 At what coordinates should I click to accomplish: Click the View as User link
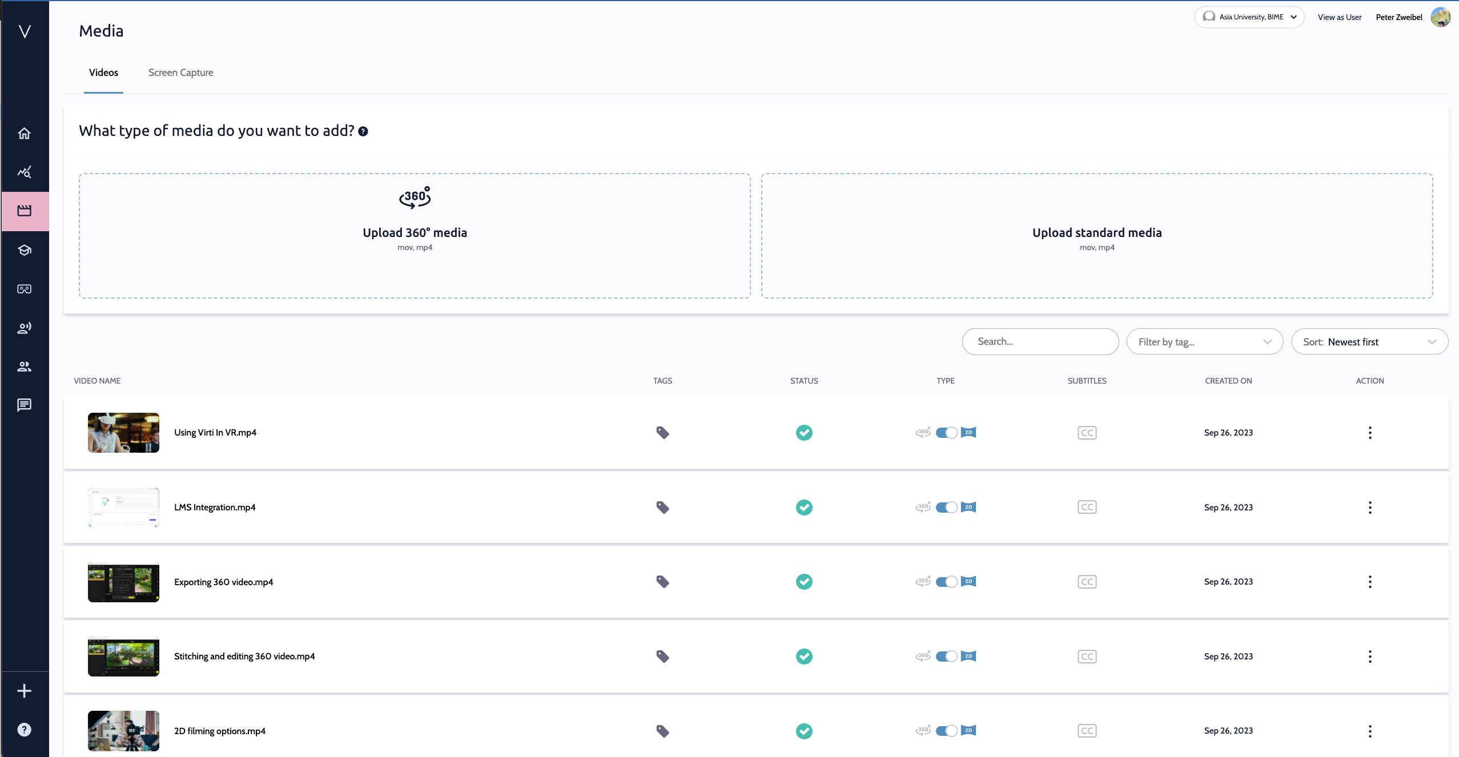pyautogui.click(x=1339, y=17)
